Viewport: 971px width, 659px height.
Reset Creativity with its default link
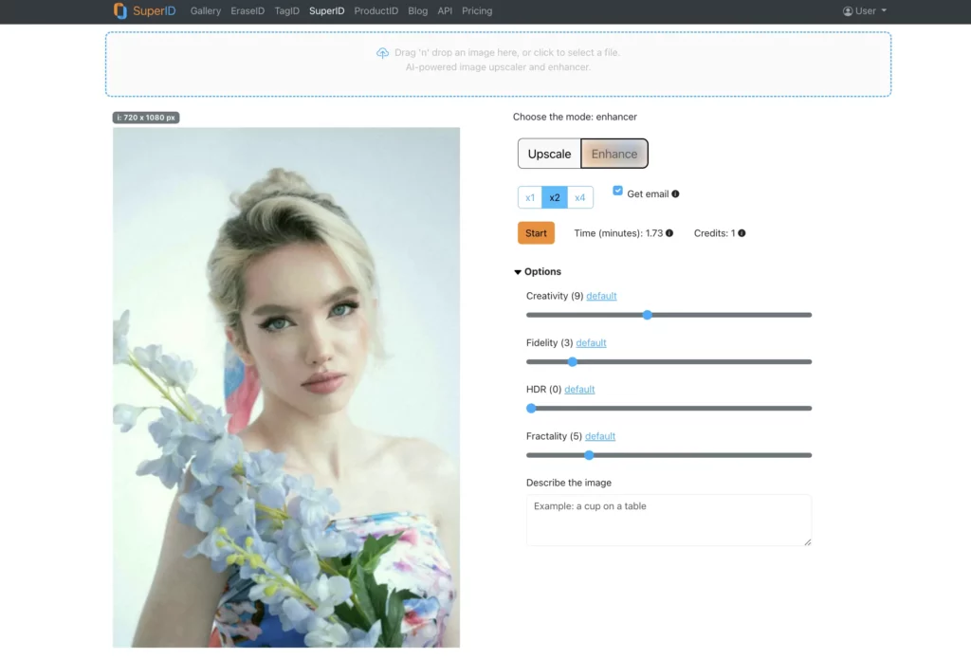601,295
